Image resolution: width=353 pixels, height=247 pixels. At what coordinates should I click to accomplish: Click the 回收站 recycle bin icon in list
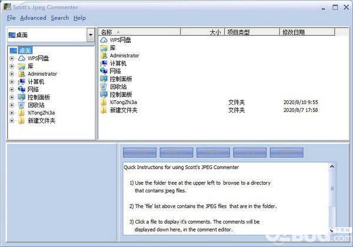pyautogui.click(x=104, y=87)
